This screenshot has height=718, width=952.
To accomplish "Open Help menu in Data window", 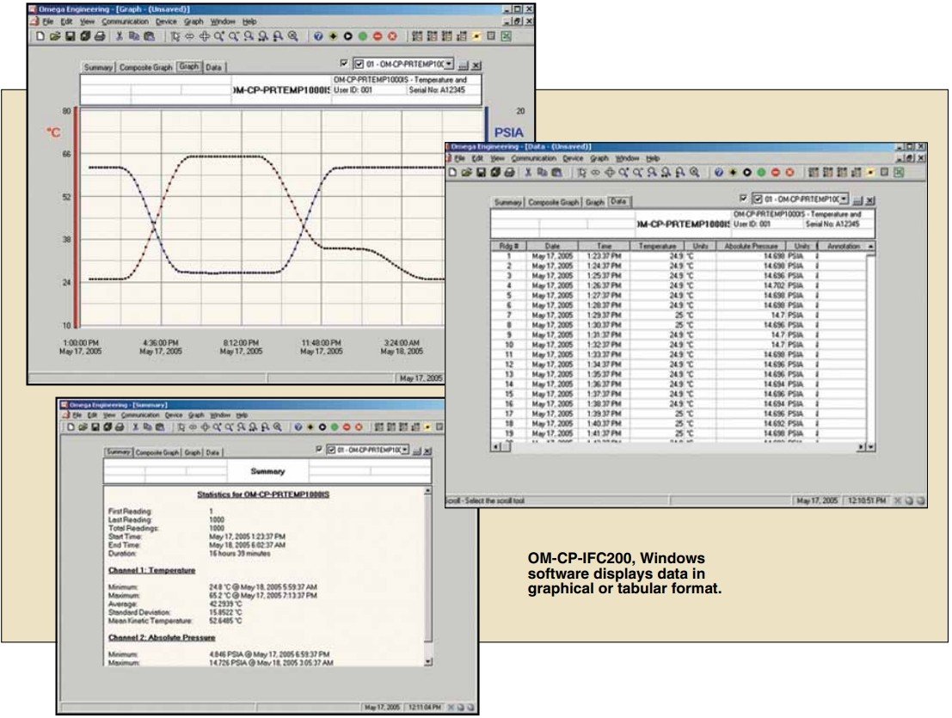I will click(x=653, y=158).
